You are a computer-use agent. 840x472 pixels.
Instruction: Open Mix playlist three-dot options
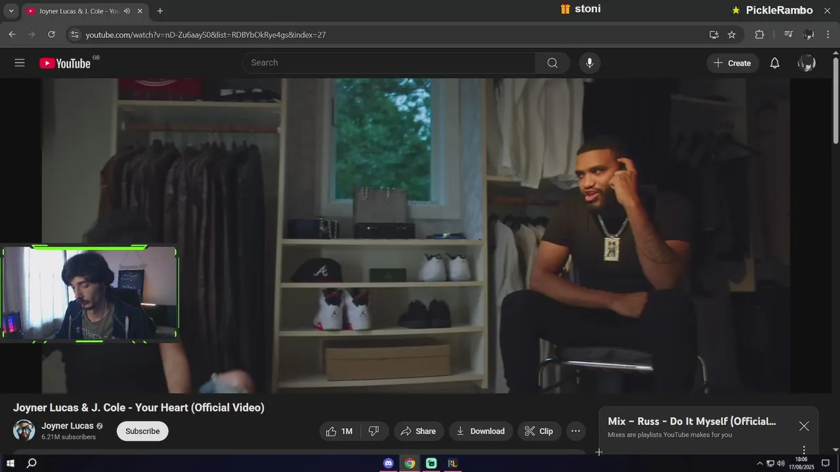[804, 450]
